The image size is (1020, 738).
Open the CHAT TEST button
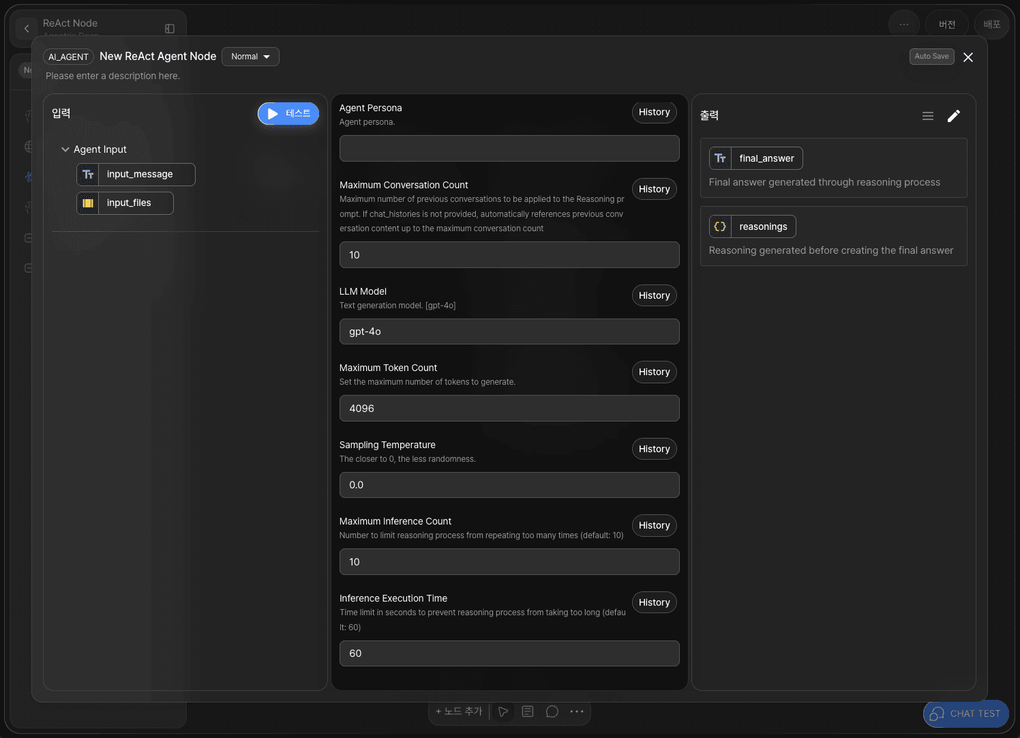[x=965, y=713]
